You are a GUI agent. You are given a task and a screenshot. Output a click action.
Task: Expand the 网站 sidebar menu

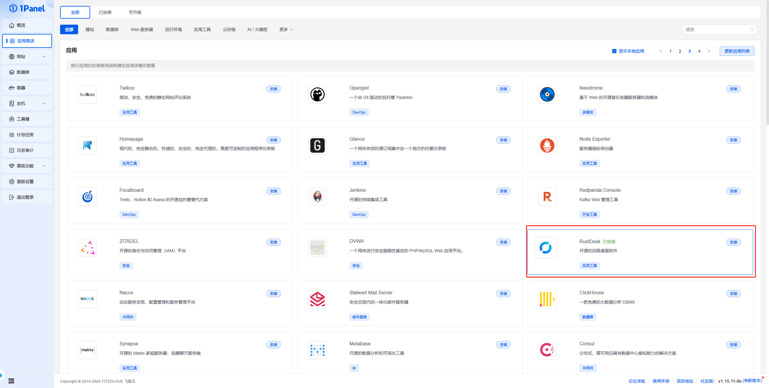coord(27,57)
